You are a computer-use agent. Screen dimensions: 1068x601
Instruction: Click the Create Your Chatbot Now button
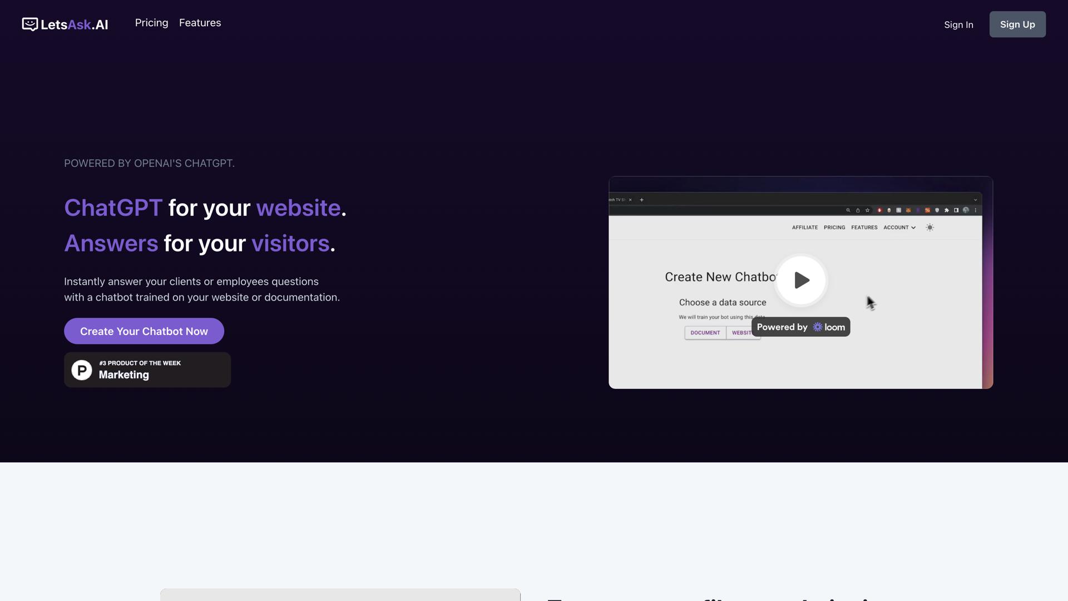[x=144, y=331]
